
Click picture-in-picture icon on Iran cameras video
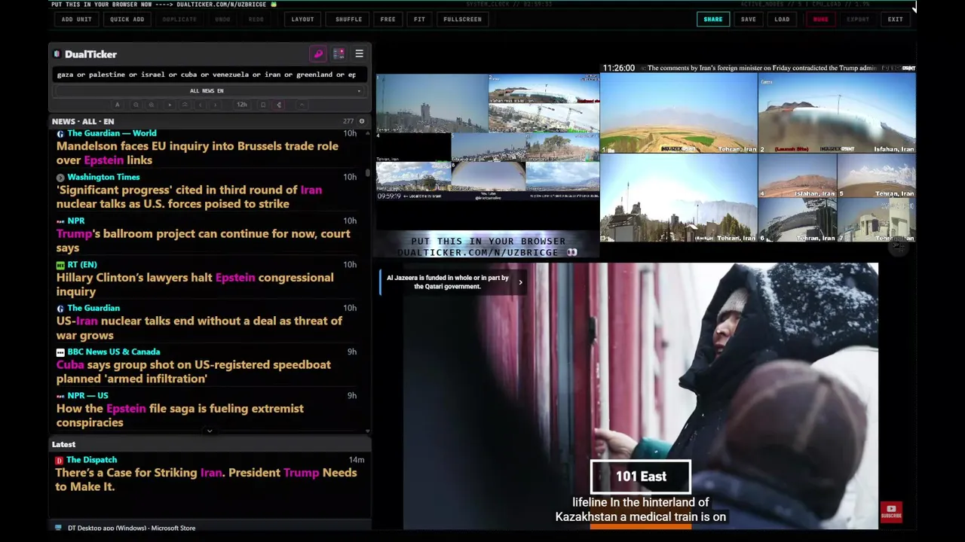pyautogui.click(x=897, y=245)
